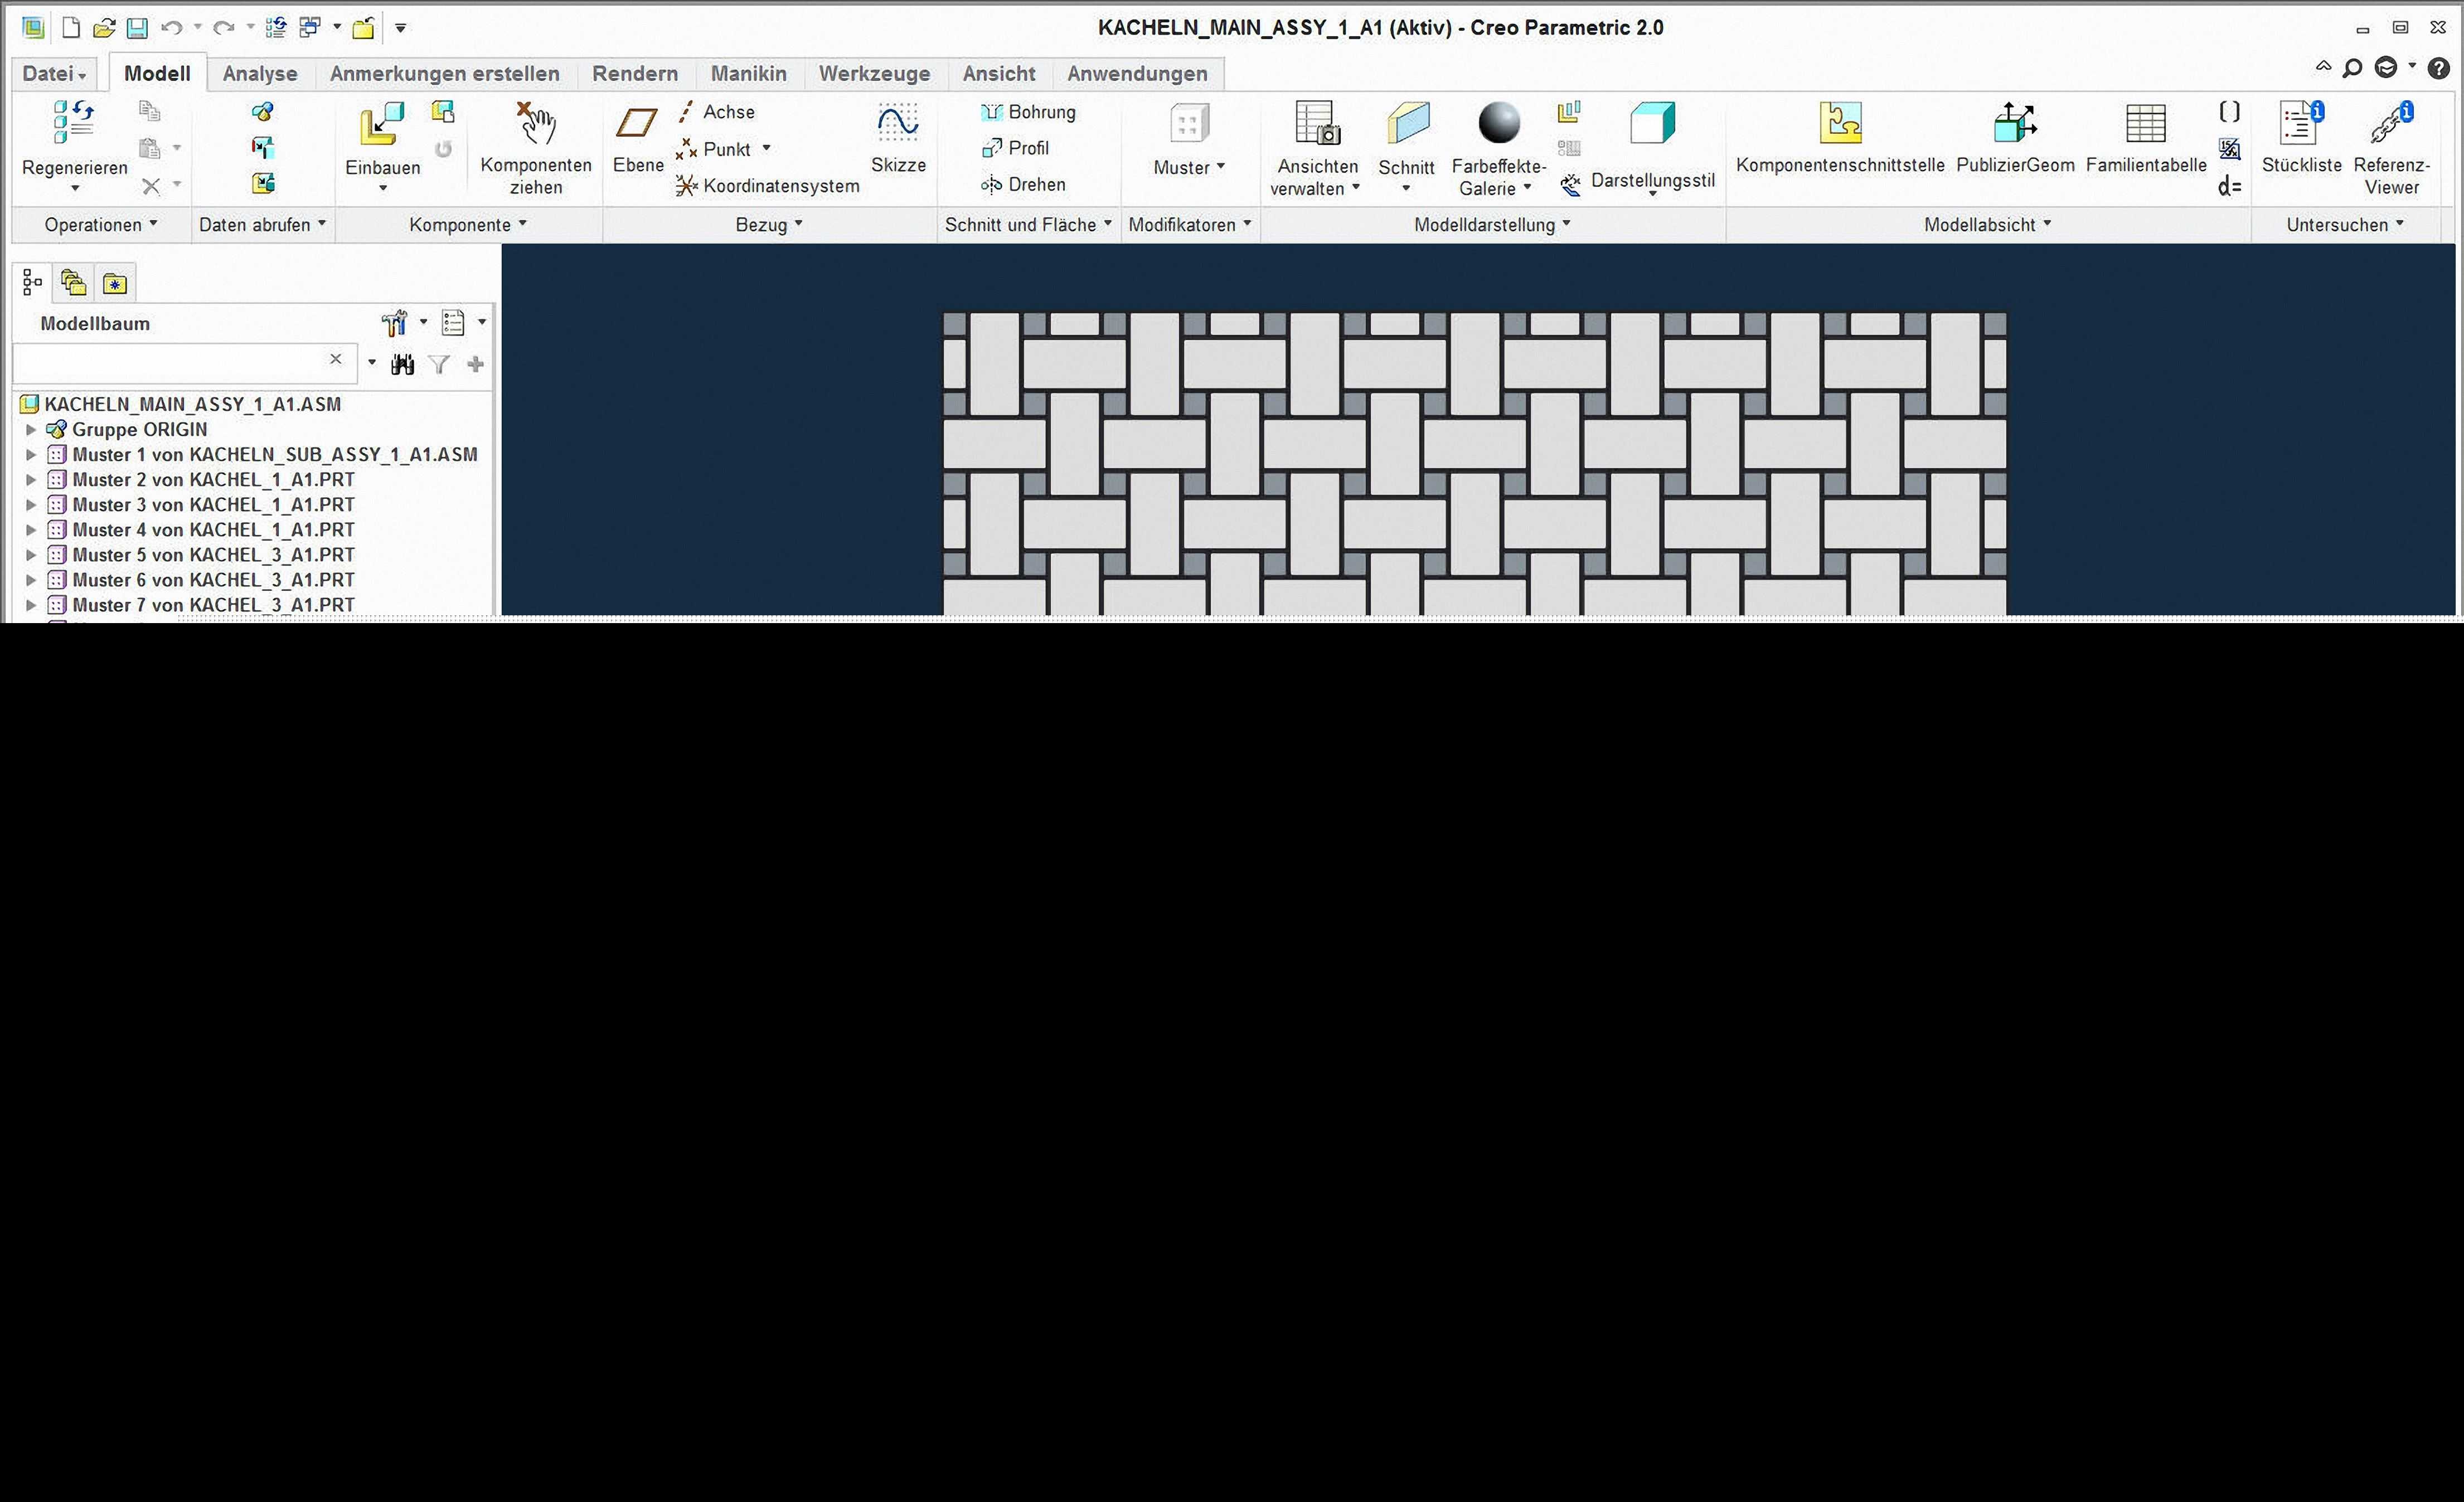The height and width of the screenshot is (1502, 2464).
Task: Expand Gruppe ORIGIN tree node
Action: [x=31, y=430]
